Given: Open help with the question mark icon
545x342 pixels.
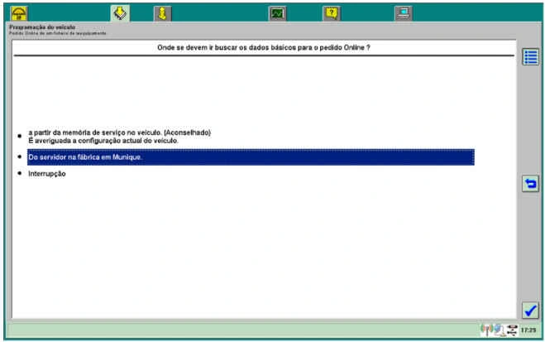Looking at the screenshot, I should pyautogui.click(x=331, y=12).
